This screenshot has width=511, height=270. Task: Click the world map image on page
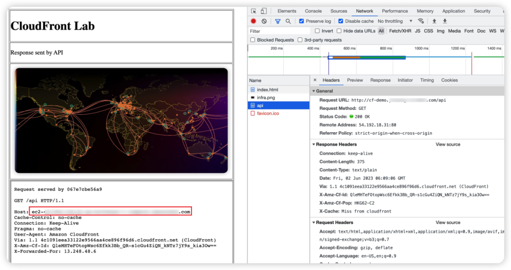(x=121, y=120)
